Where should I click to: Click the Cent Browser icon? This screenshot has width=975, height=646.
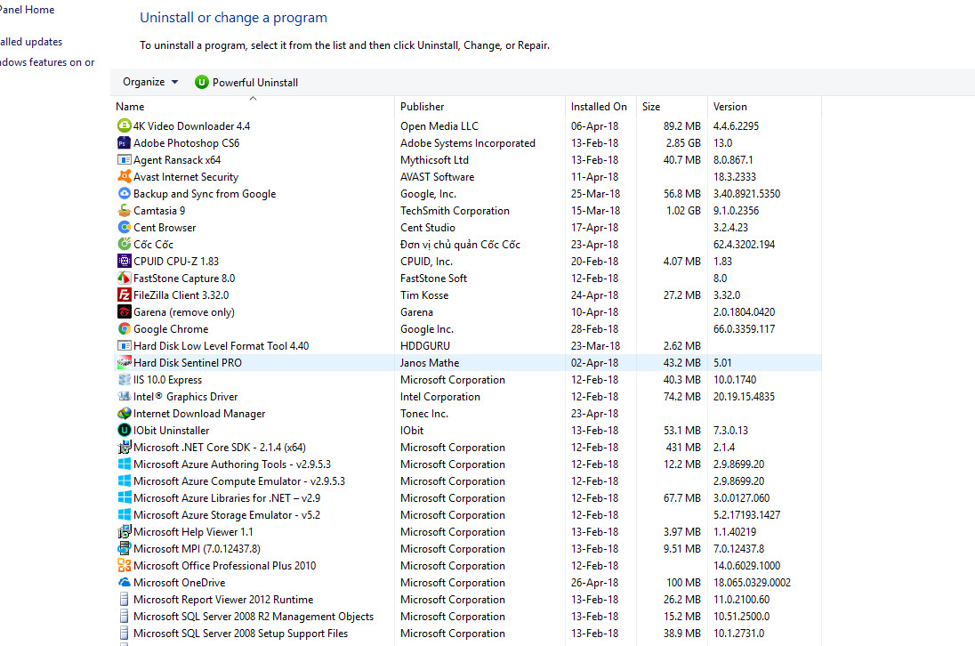point(125,227)
